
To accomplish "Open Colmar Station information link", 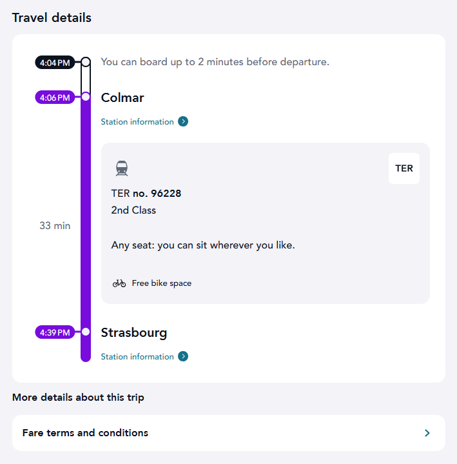I will click(137, 122).
